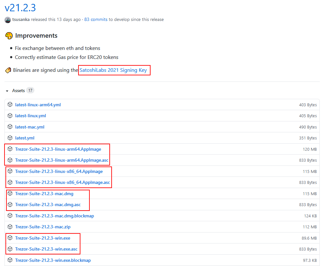
Task: Click the package icon beside Trezor-Suite-21.2.3-linux-x86_64.AppImage
Action: [10, 171]
